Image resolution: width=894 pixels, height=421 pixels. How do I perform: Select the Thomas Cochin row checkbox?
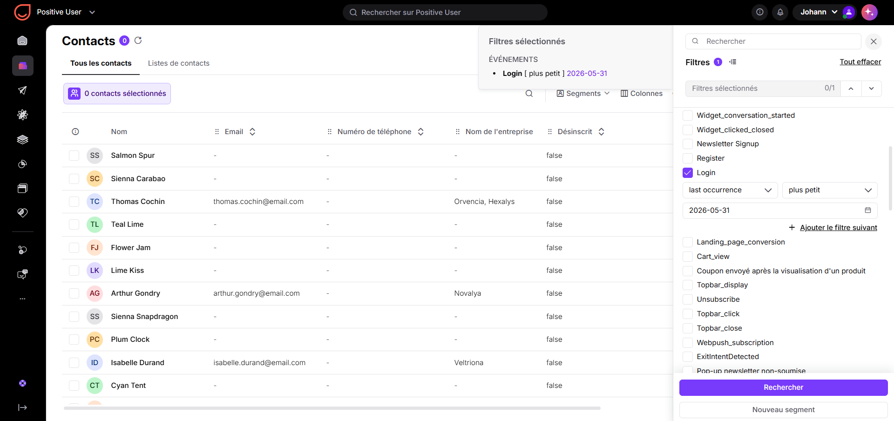tap(74, 202)
